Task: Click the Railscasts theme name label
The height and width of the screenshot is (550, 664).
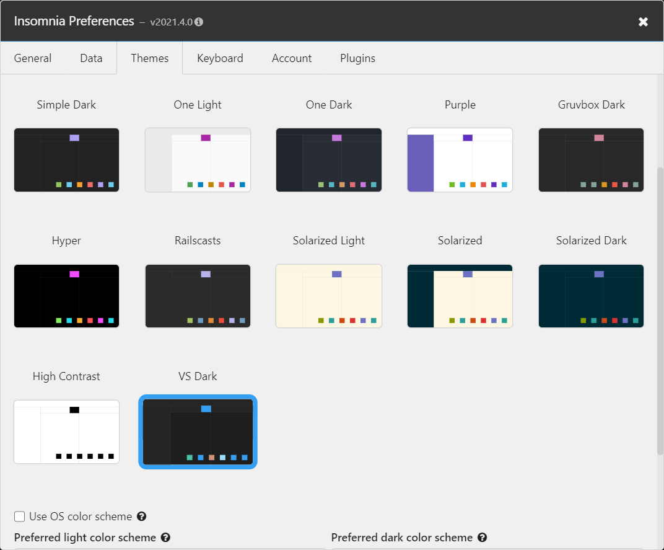Action: coord(198,241)
